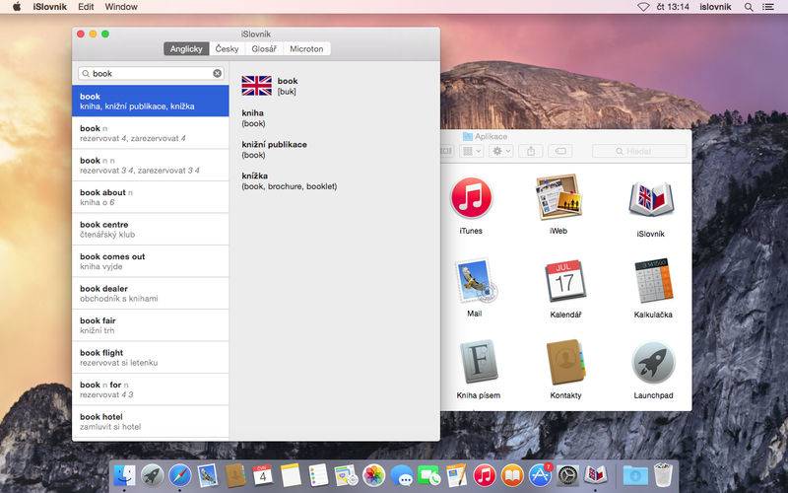Open iTunes in the Aplikace window

471,197
